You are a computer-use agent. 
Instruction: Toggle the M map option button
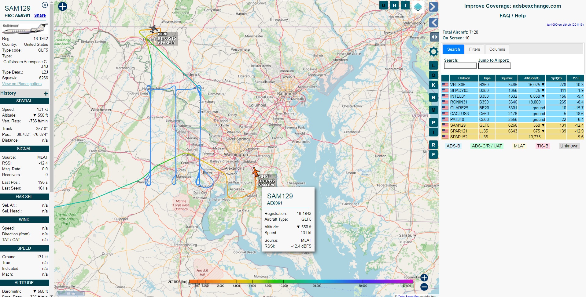(x=433, y=110)
